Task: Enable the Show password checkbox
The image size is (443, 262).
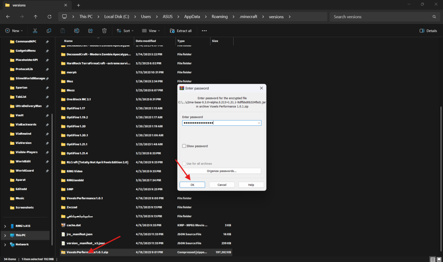Action: click(184, 146)
